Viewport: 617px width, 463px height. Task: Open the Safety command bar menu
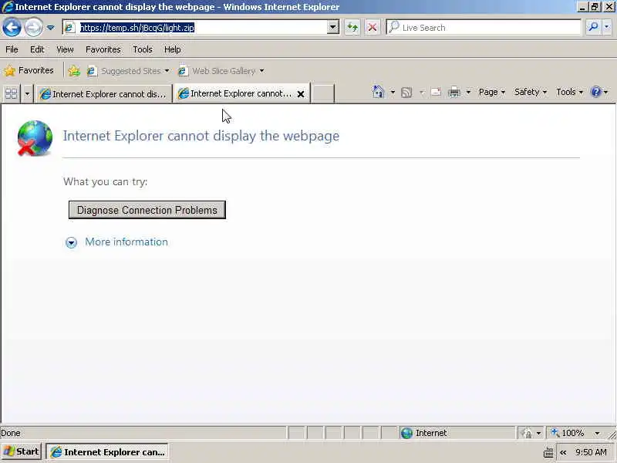tap(531, 92)
